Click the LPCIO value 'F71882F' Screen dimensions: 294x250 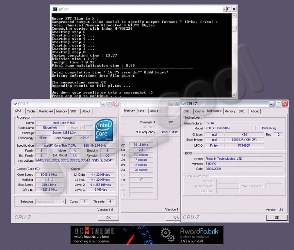click(x=244, y=145)
